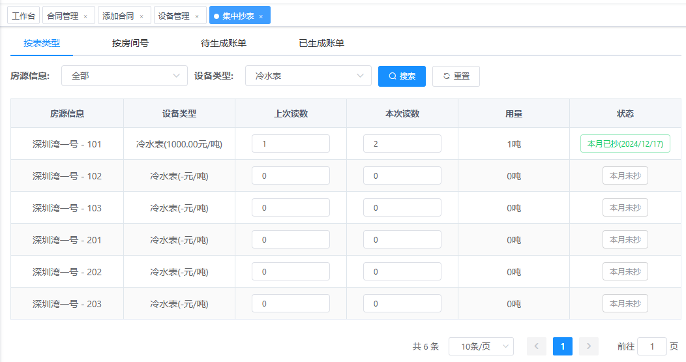Go to next page arrow in pagination
686x362 pixels.
point(589,346)
